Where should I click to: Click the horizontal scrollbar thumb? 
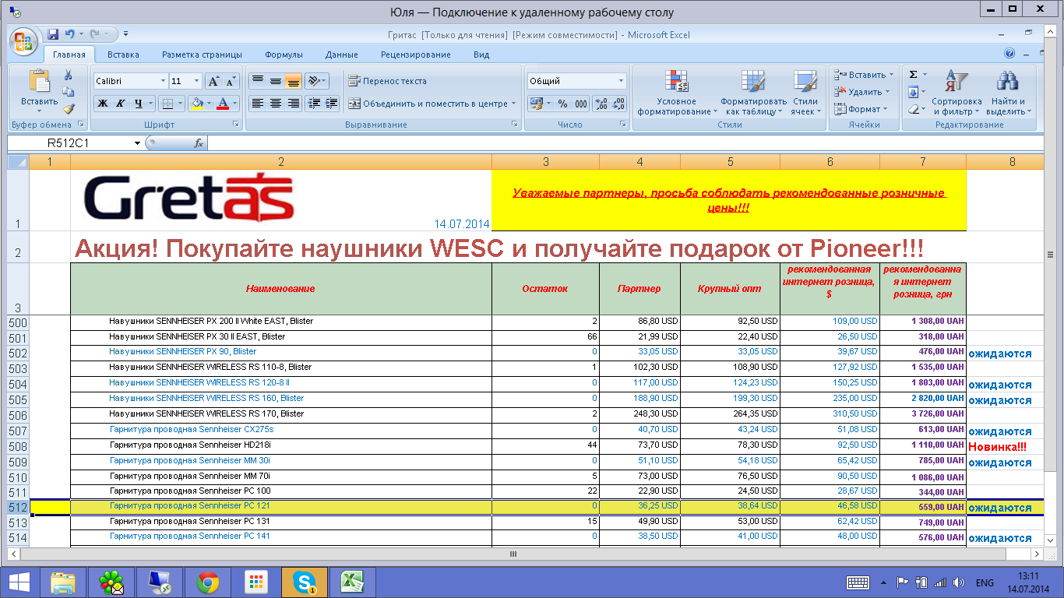pyautogui.click(x=513, y=554)
